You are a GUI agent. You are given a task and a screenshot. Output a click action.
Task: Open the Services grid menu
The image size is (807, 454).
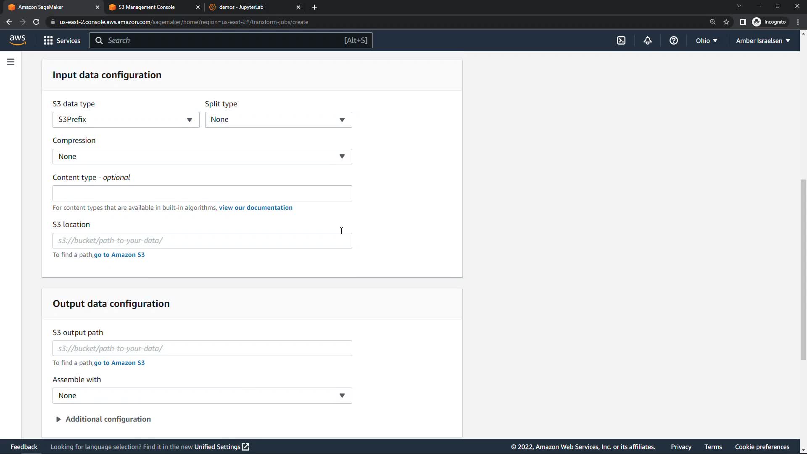62,40
